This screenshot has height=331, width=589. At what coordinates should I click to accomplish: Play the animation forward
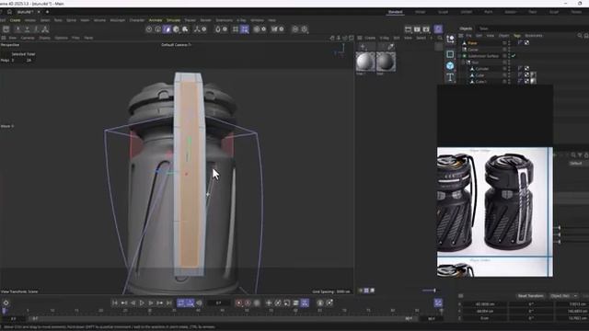(142, 302)
